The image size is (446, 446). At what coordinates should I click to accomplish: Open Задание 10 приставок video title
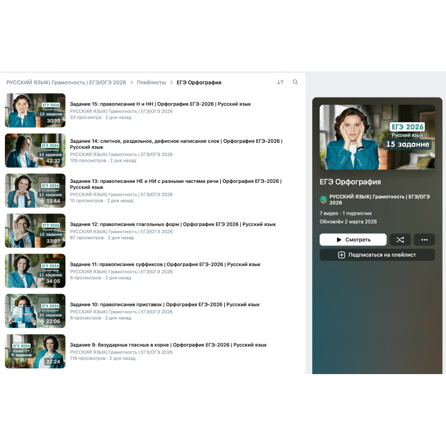[164, 304]
